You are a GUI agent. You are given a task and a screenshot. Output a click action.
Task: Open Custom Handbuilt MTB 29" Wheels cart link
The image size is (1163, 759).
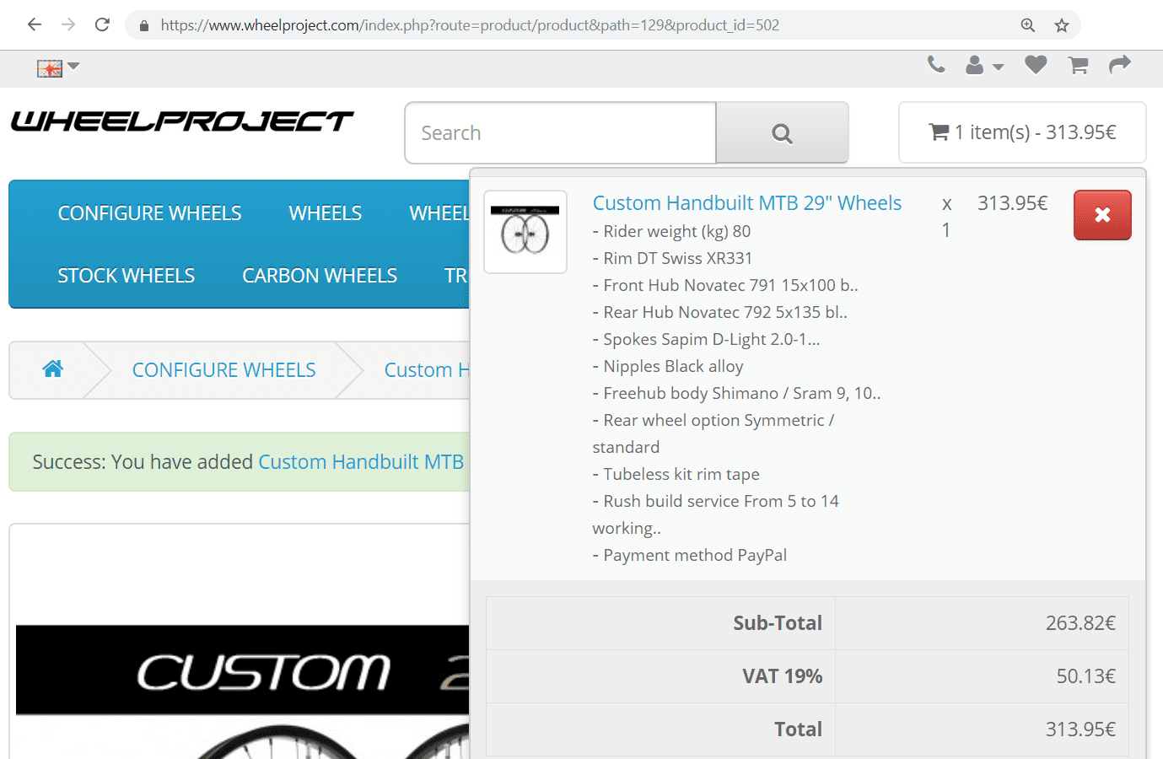tap(747, 203)
